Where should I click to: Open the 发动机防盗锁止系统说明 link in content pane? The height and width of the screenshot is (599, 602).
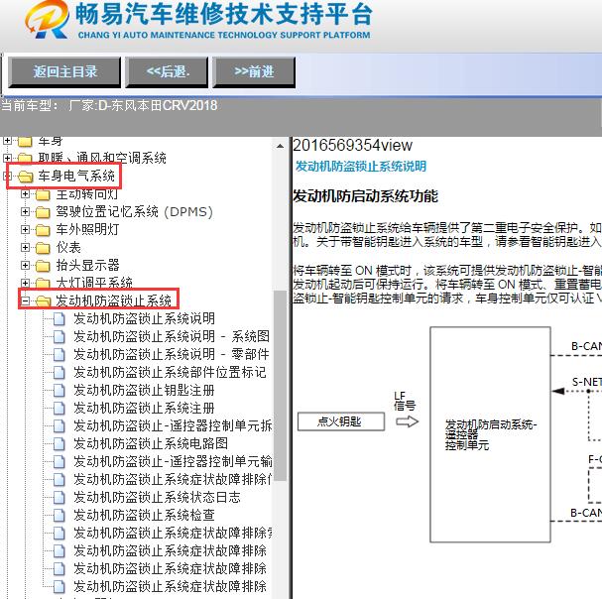pos(361,167)
